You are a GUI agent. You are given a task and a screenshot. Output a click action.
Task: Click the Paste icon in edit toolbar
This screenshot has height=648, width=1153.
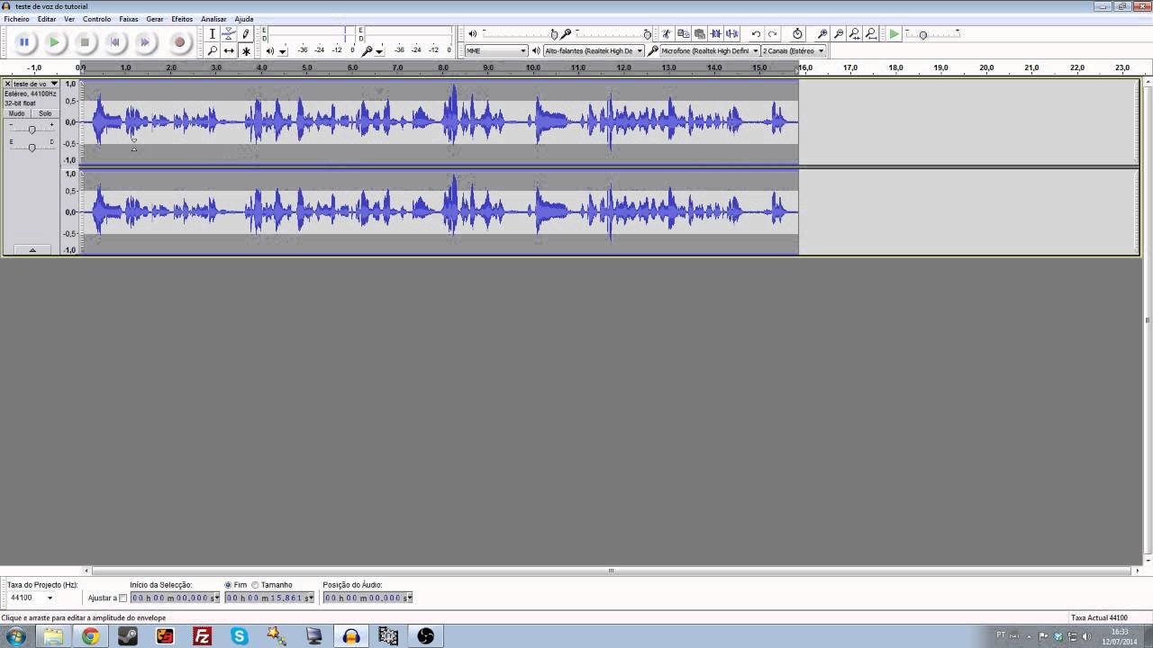point(699,34)
